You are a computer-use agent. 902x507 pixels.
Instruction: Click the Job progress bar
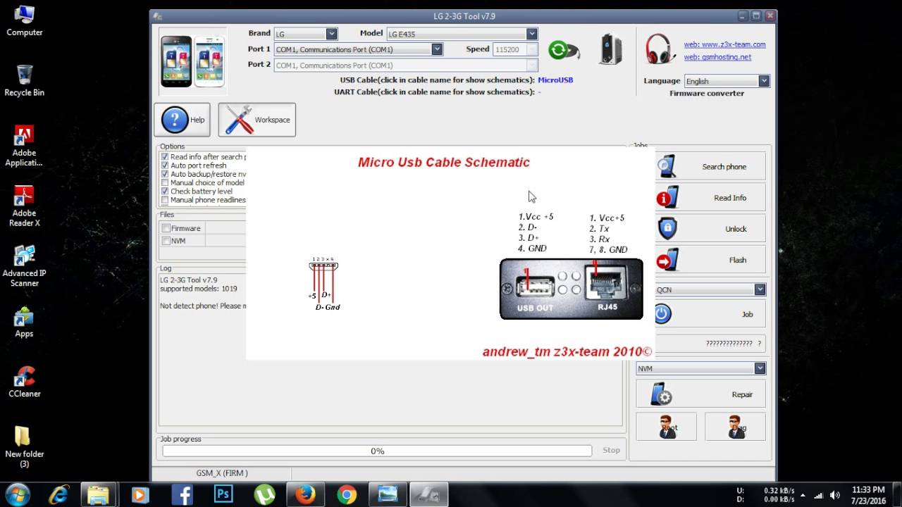pyautogui.click(x=377, y=451)
